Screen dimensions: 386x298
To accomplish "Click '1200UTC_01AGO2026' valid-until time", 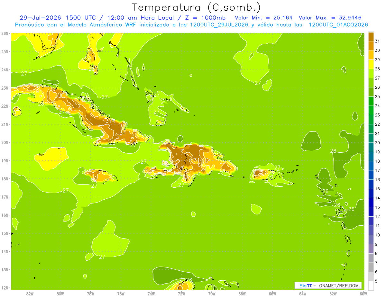I will tap(338, 25).
